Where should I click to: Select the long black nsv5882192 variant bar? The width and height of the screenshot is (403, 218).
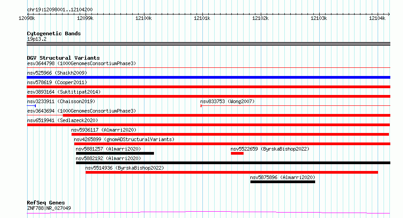tap(233, 163)
